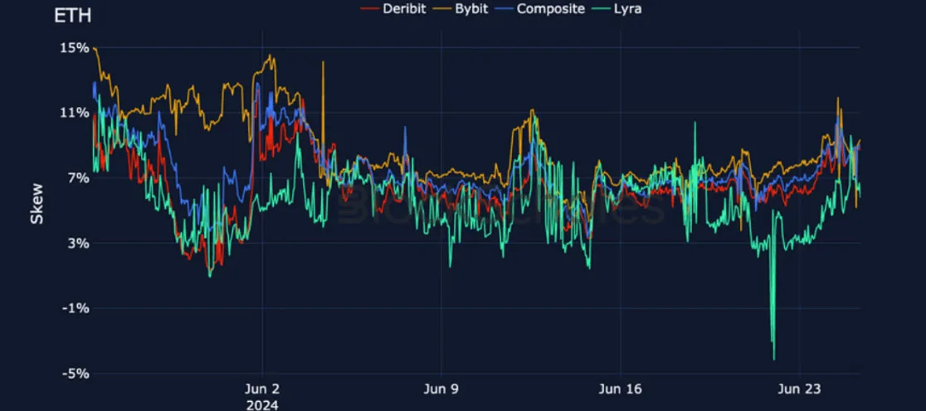
Task: Click the Jun 23 x-axis label
Action: click(799, 389)
